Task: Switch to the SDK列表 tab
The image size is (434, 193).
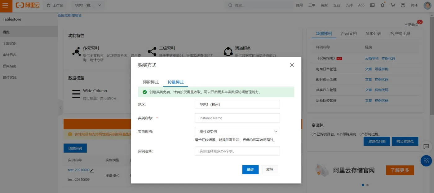Action: (374, 33)
